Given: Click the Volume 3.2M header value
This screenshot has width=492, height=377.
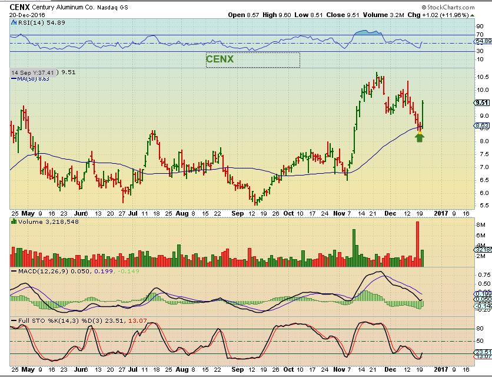Looking at the screenshot, I should click(384, 15).
